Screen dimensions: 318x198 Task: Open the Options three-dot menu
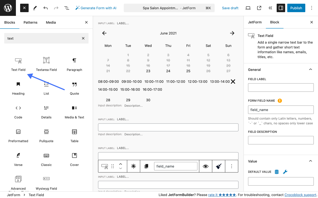(312, 8)
